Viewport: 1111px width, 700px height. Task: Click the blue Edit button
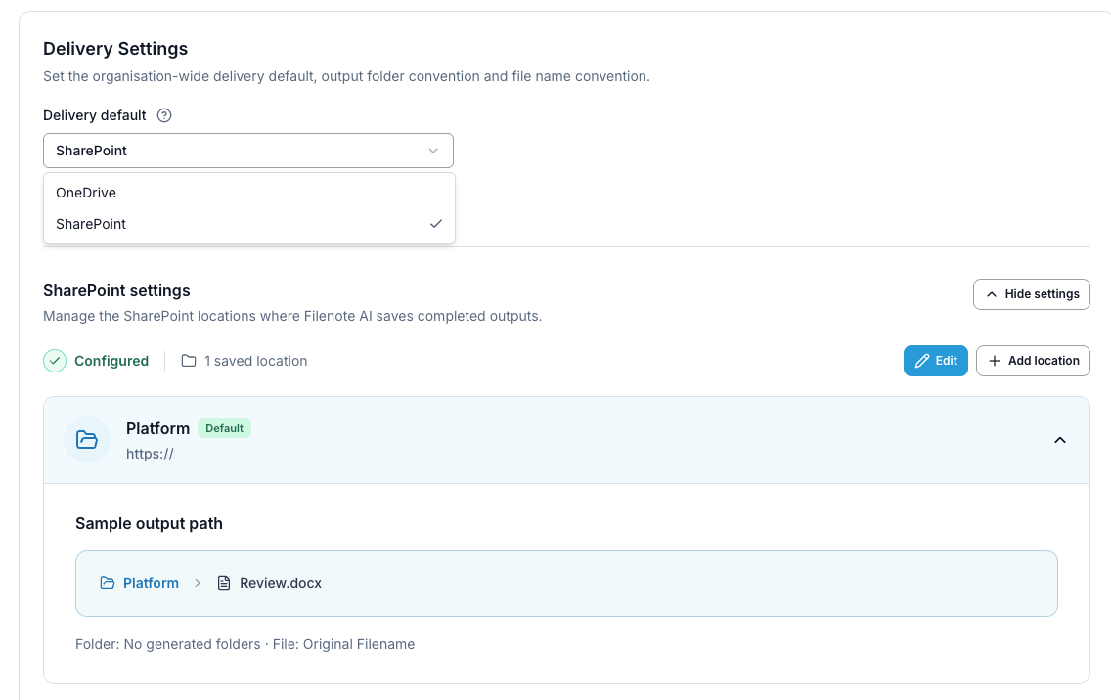pos(935,361)
